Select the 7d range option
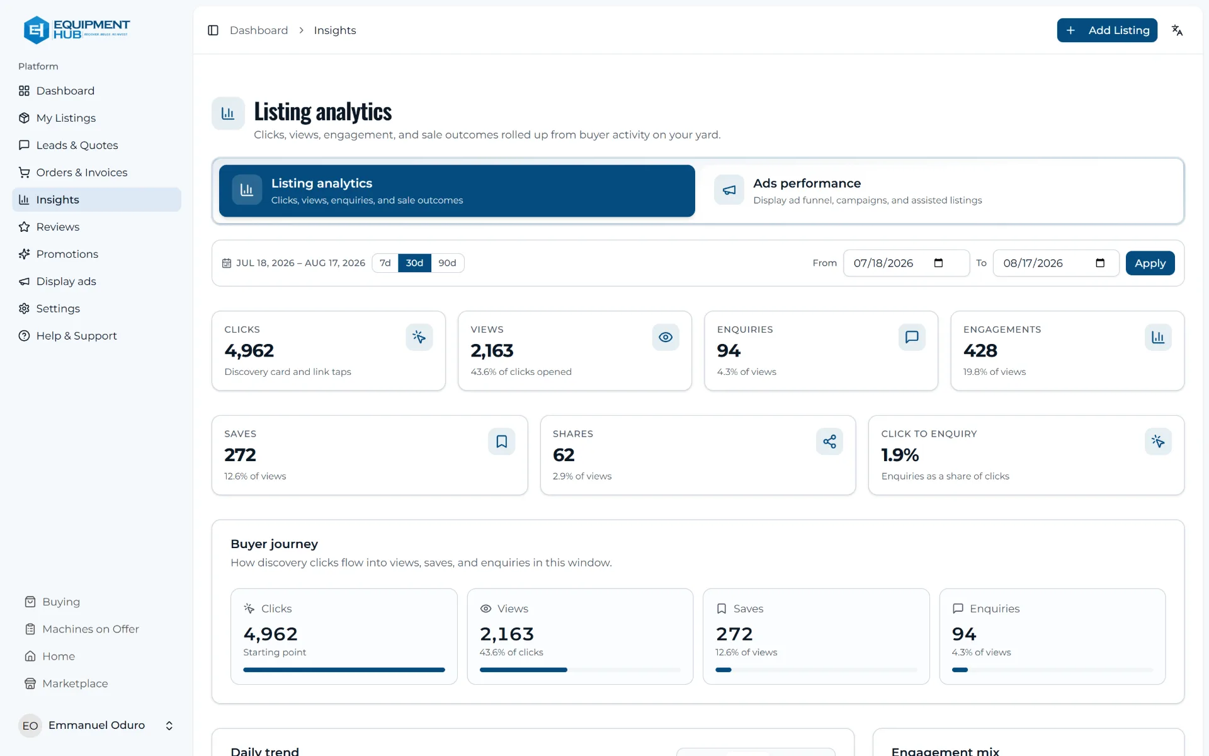 point(385,263)
